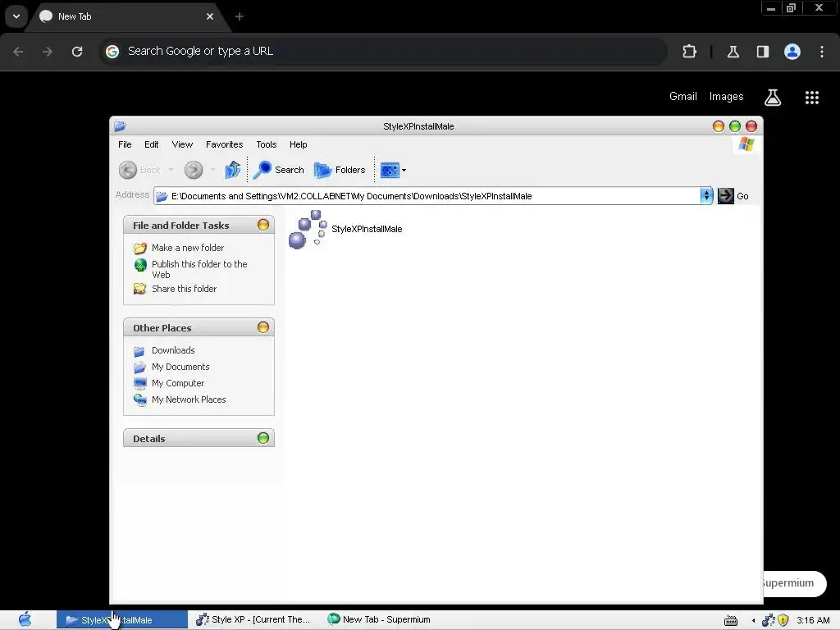Click the 3:16 AM clock
The image size is (840, 630).
(813, 620)
